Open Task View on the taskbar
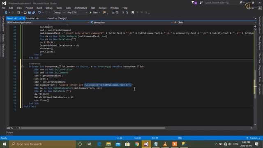263x148 pixels. pos(89,144)
